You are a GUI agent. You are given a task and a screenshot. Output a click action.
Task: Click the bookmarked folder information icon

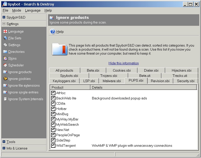pyautogui.click(x=60, y=49)
